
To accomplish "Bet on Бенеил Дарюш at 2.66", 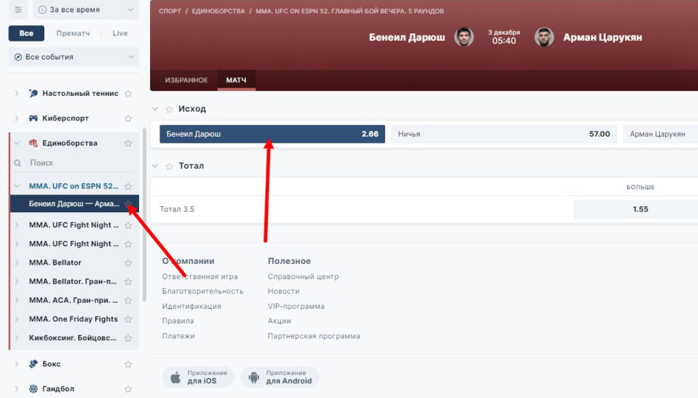I will (x=273, y=134).
